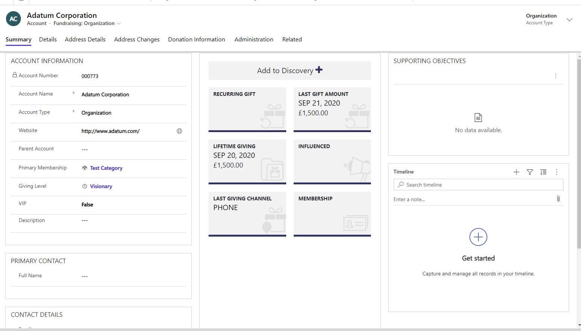Viewport: 581px width, 331px height.
Task: Open the Lifetime Giving tile
Action: click(x=247, y=162)
